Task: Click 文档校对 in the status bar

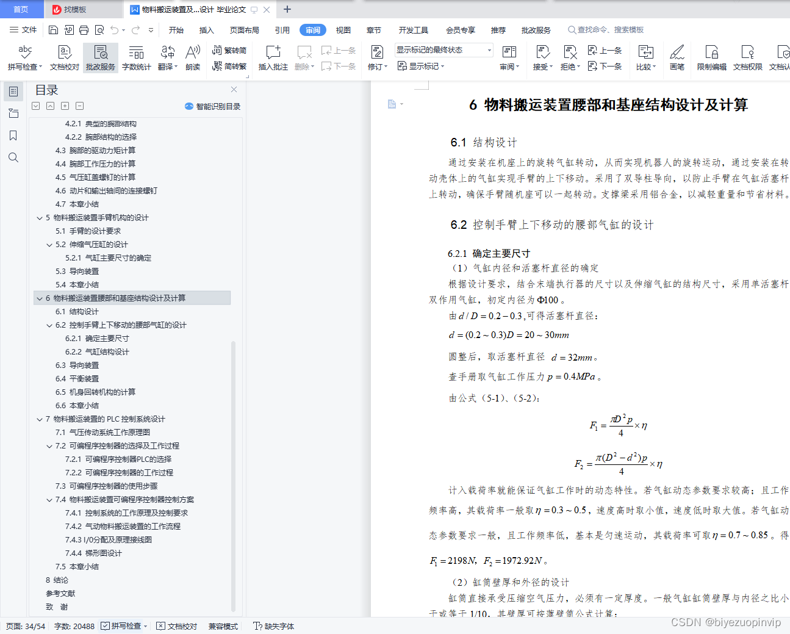Action: (177, 626)
